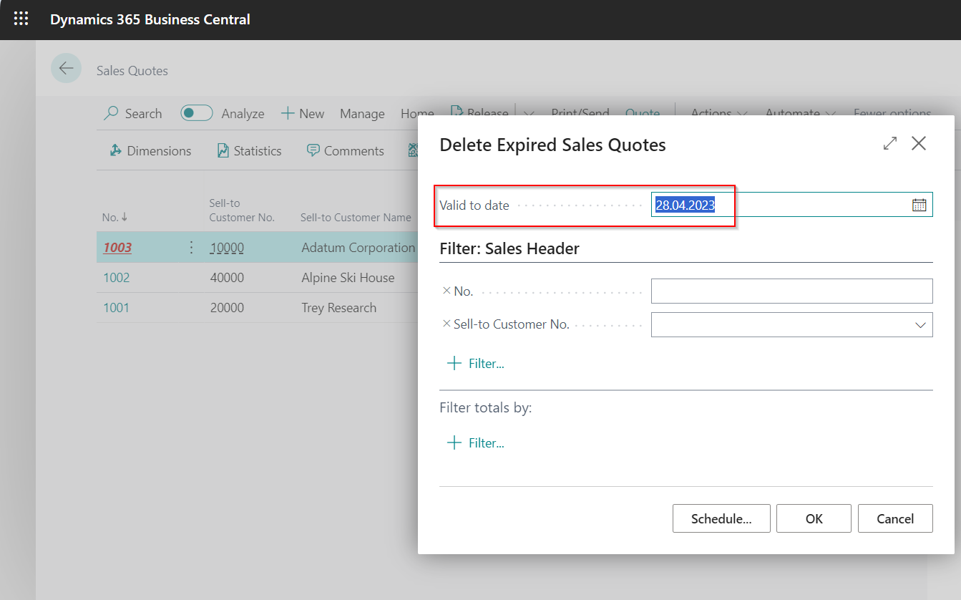This screenshot has height=600, width=961.
Task: Click the Release action
Action: [x=479, y=113]
